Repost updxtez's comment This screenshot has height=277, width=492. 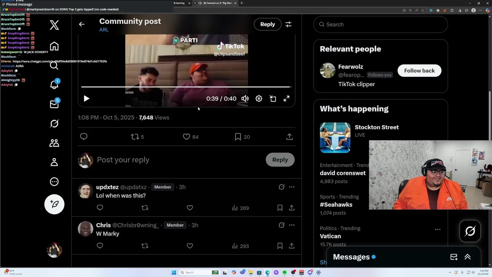pyautogui.click(x=145, y=208)
